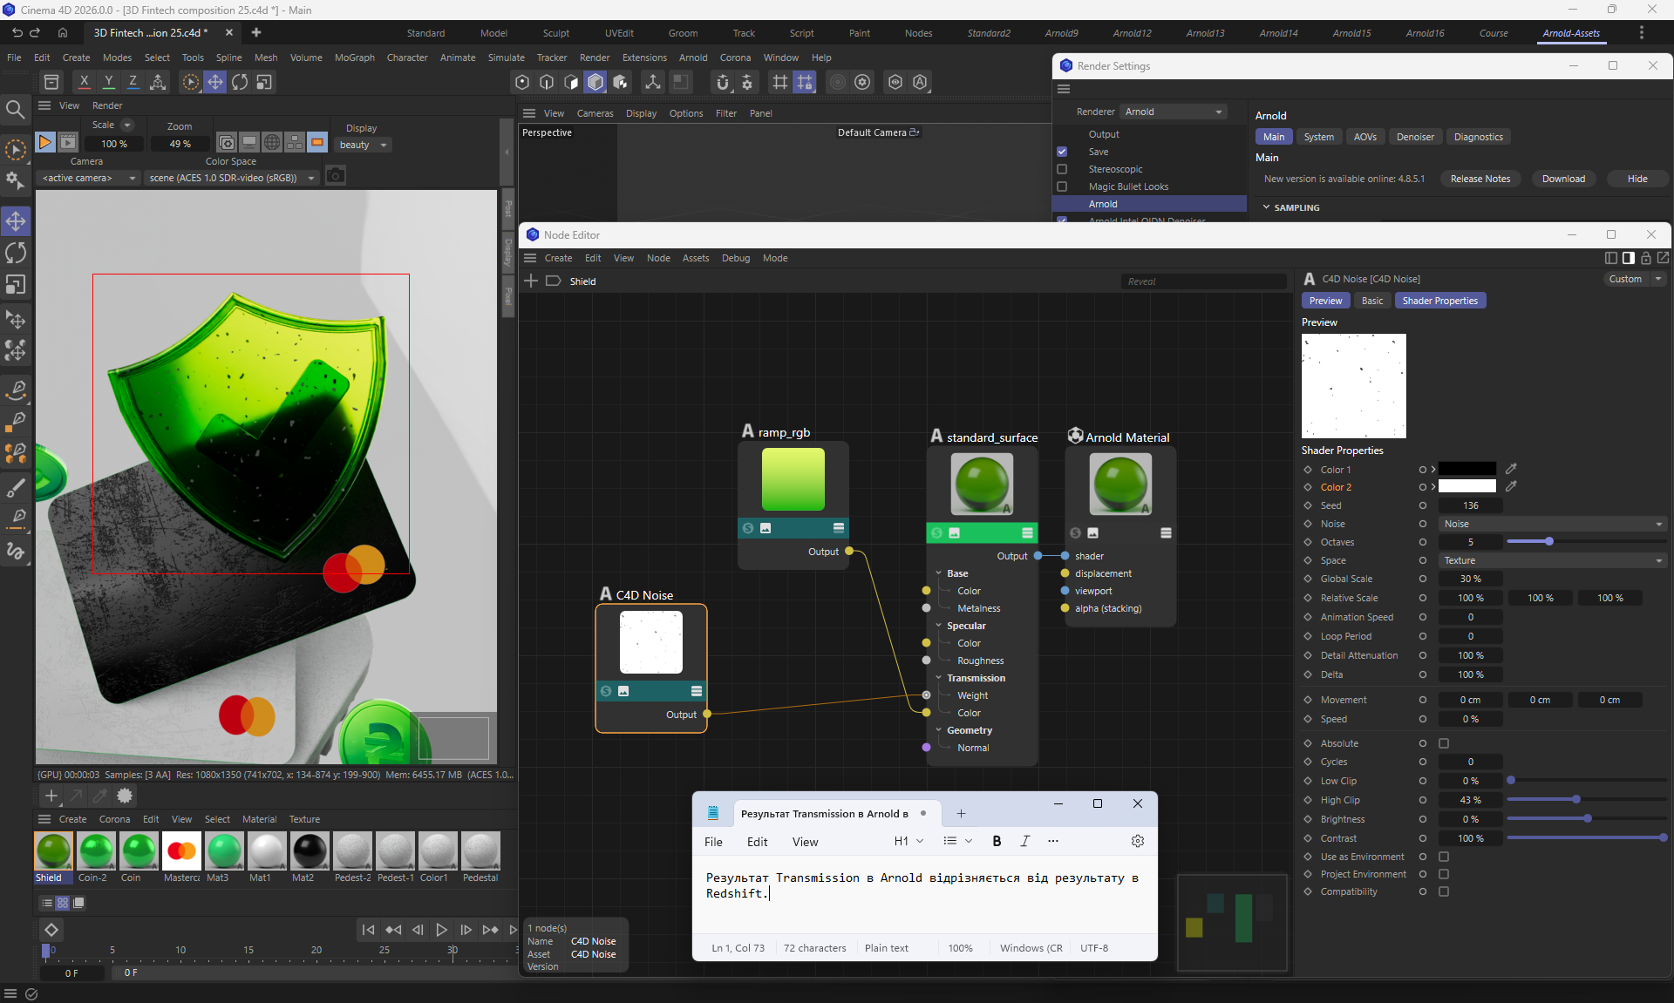Viewport: 1674px width, 1003px height.
Task: Toggle the Stereoscopic render setting checkbox
Action: tap(1062, 169)
